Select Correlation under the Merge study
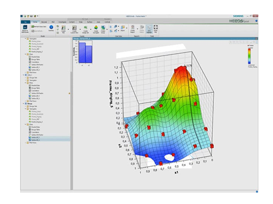 tap(34, 132)
